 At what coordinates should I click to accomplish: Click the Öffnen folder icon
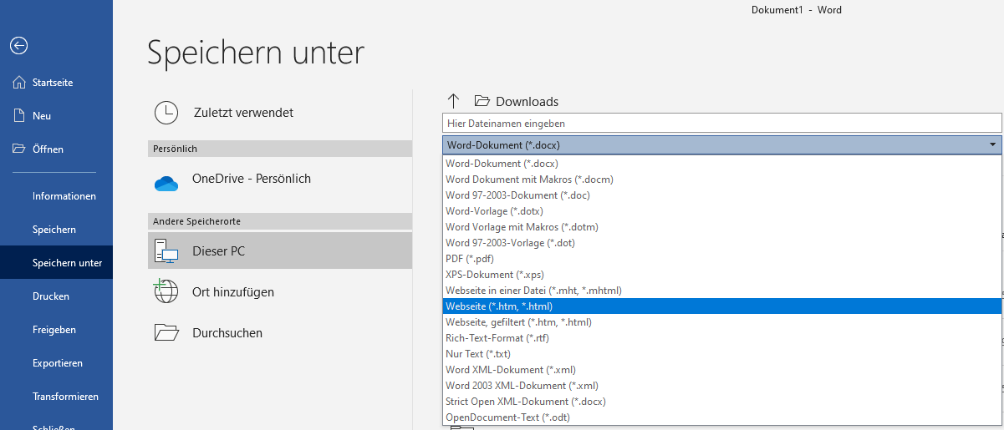(x=19, y=149)
